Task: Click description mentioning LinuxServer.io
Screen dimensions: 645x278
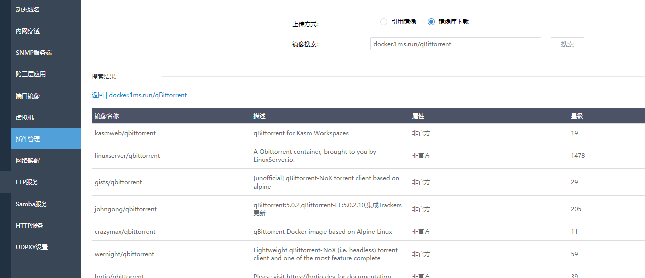Action: coord(315,156)
